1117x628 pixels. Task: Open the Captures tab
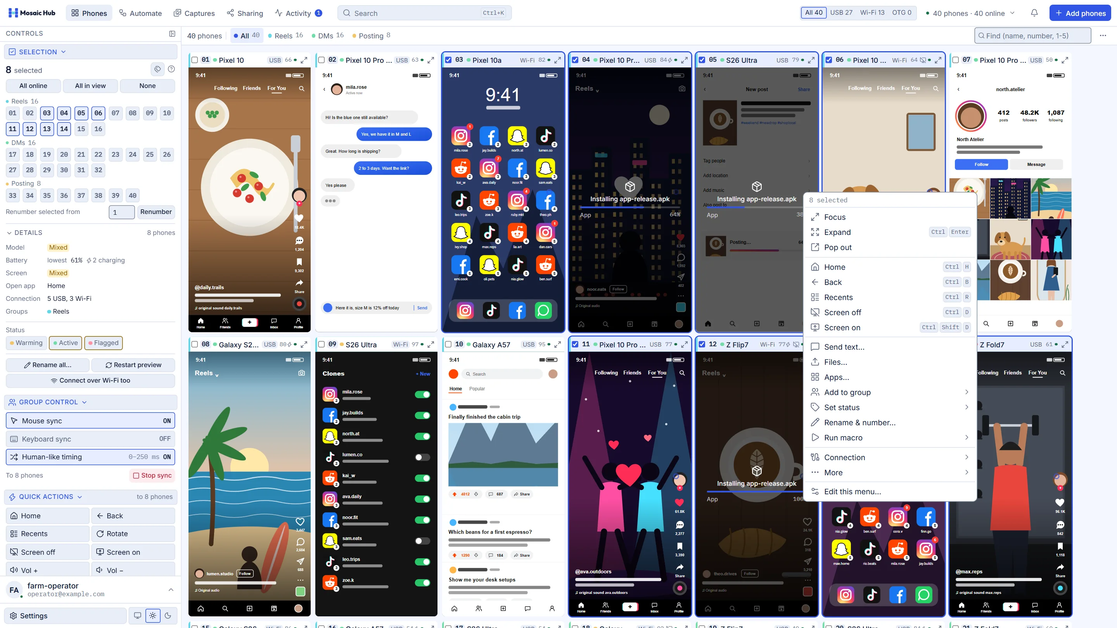click(194, 13)
